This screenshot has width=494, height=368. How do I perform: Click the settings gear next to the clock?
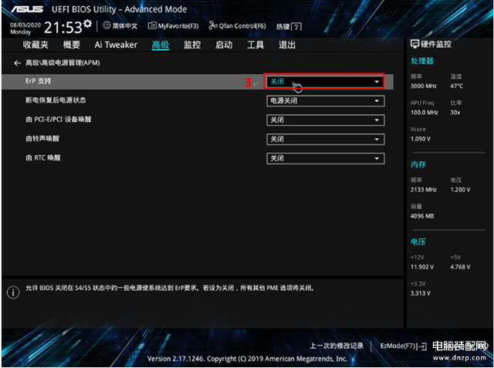(x=88, y=23)
